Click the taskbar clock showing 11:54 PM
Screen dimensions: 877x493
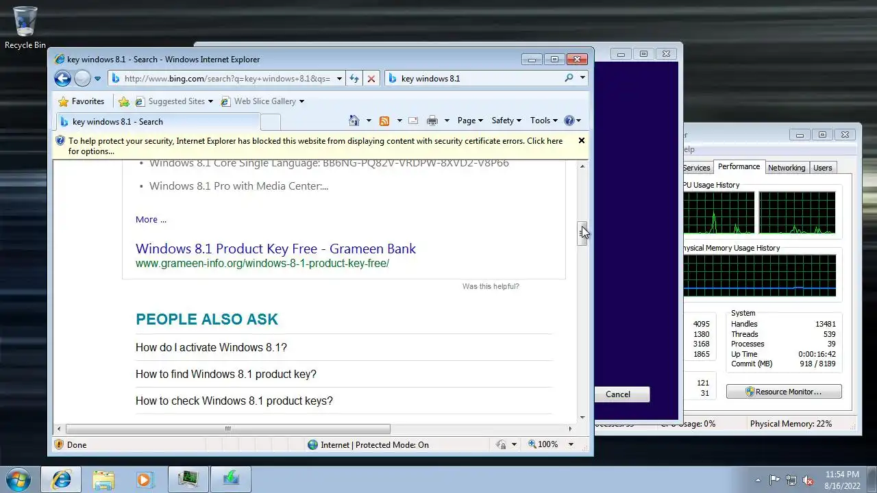tap(842, 479)
